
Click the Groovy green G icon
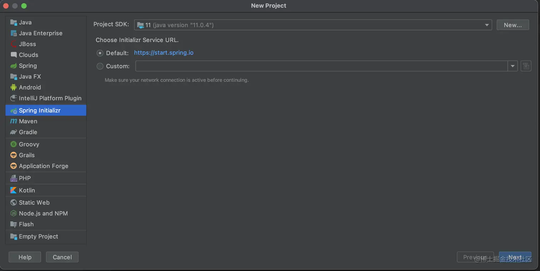tap(14, 144)
